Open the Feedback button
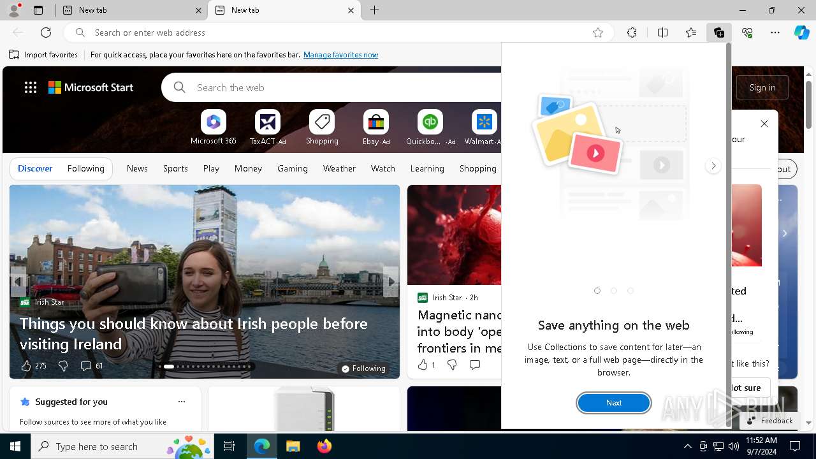The image size is (816, 459). coord(770,421)
